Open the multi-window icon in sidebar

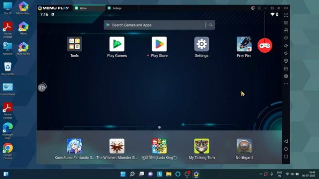pos(286,38)
